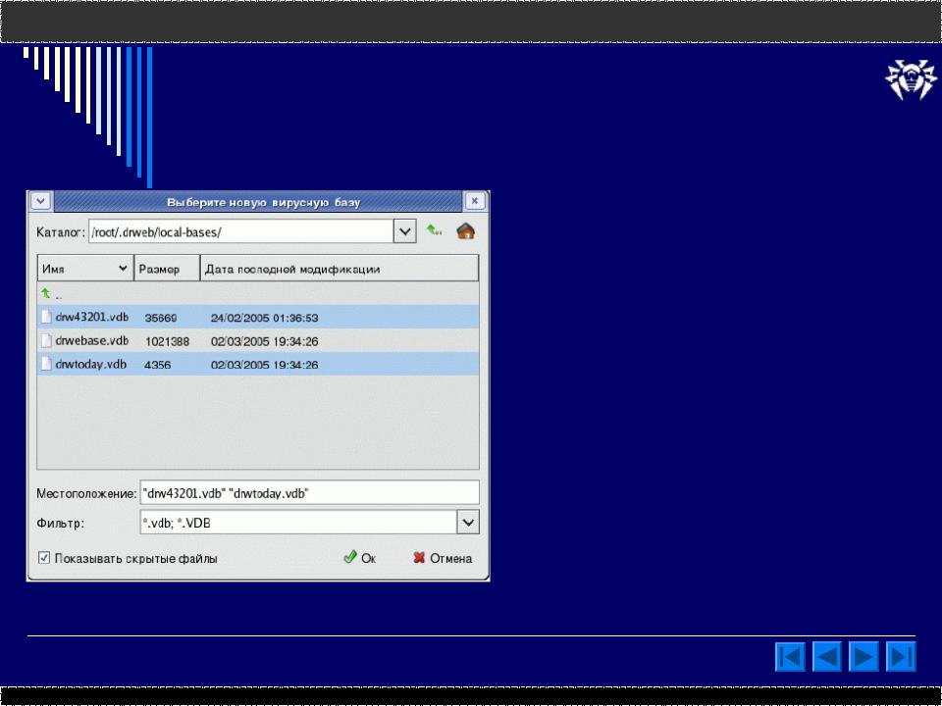Click size value 1021388
Image resolution: width=942 pixels, height=706 pixels.
(x=167, y=341)
